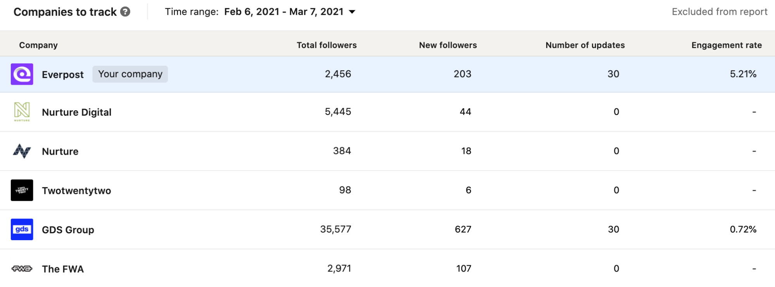Click The FWA total followers 2,971
The image size is (775, 287).
tap(339, 268)
